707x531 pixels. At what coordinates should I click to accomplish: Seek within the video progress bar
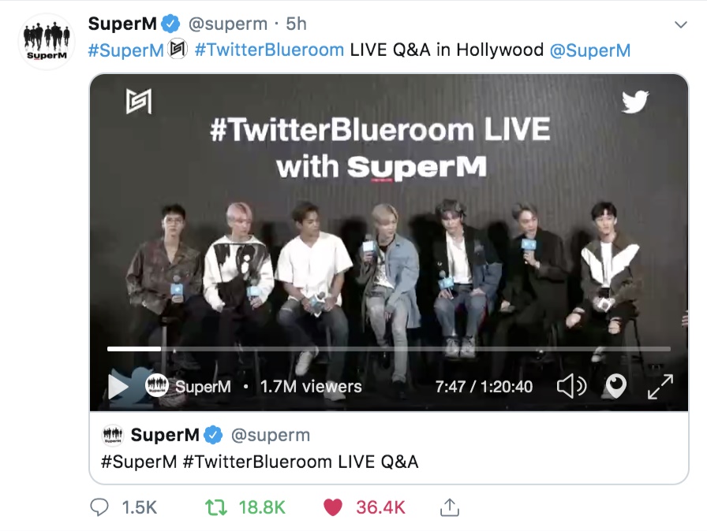pos(389,349)
